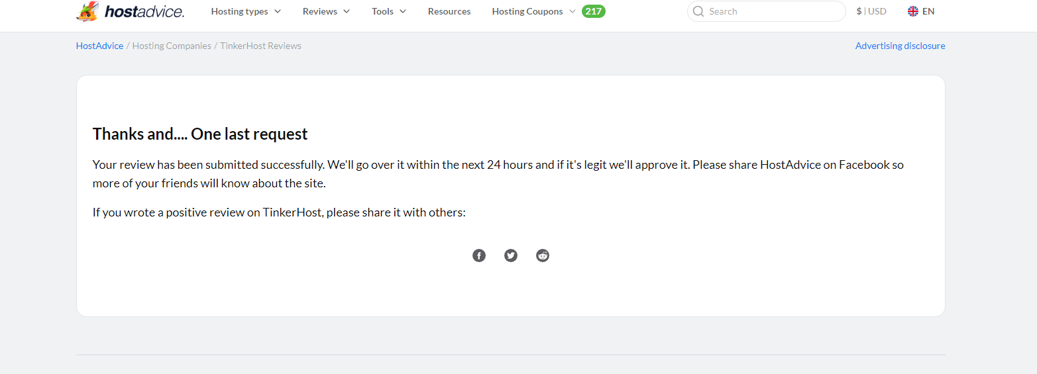
Task: Click the 'If you wrote a positive review' text
Action: pyautogui.click(x=279, y=212)
